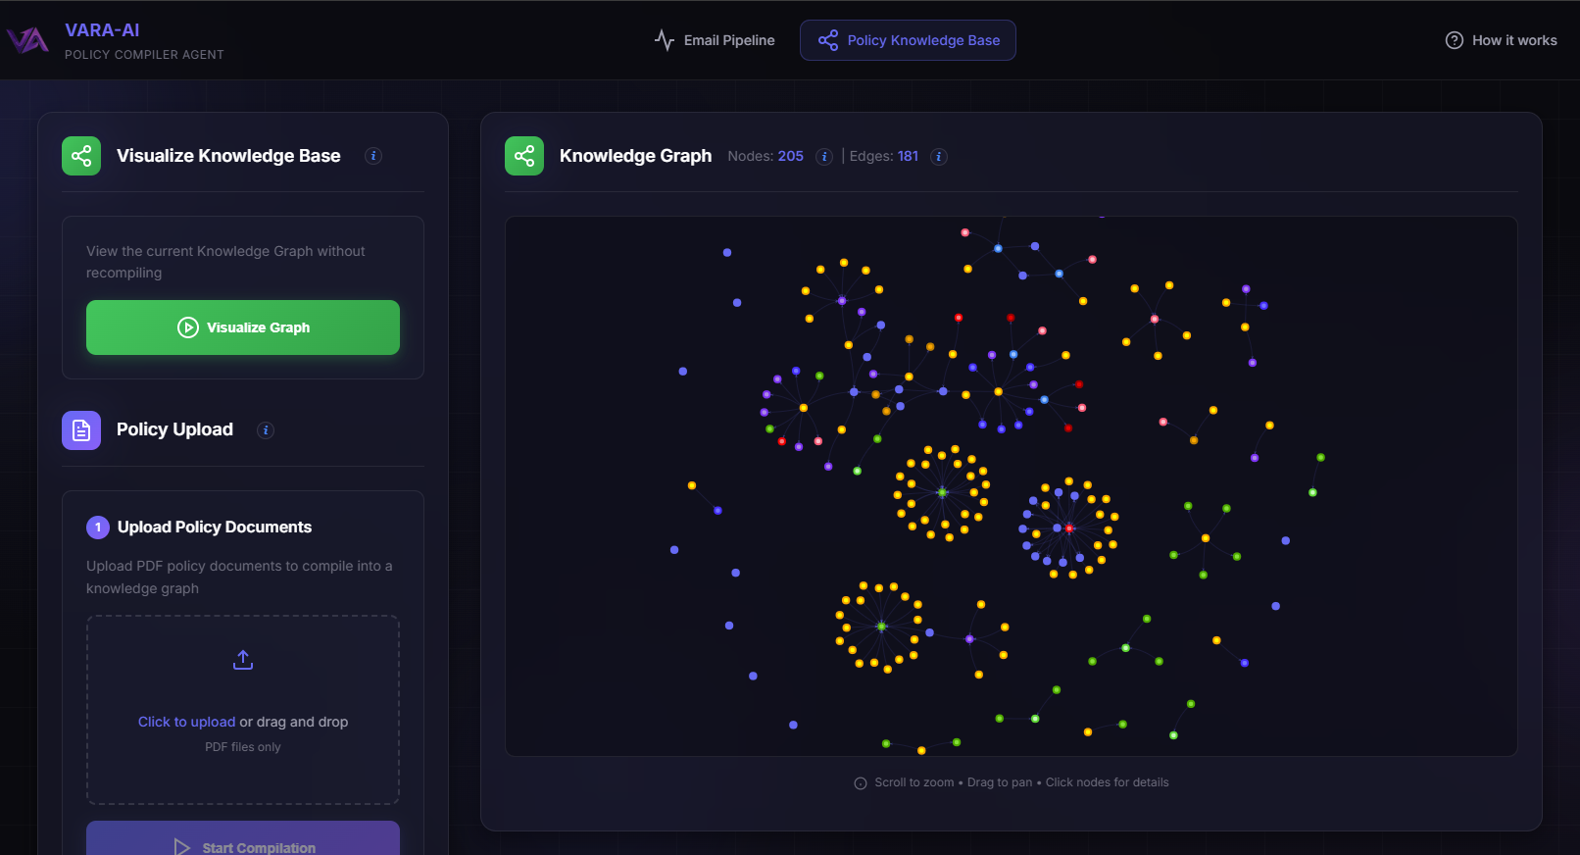Click the VARA-AI title text
Image resolution: width=1580 pixels, height=855 pixels.
pos(102,30)
